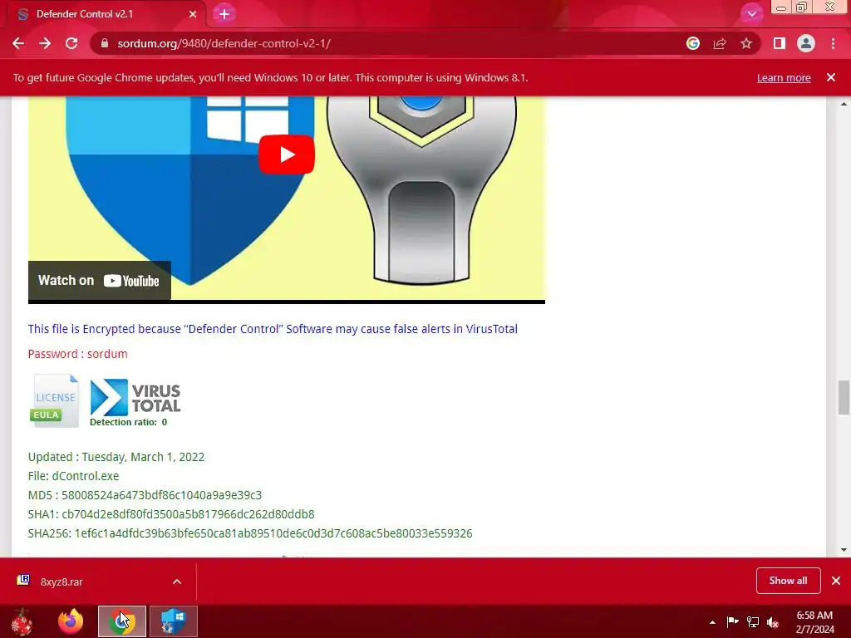Open new tab with plus button
Image resolution: width=851 pixels, height=638 pixels.
point(224,14)
